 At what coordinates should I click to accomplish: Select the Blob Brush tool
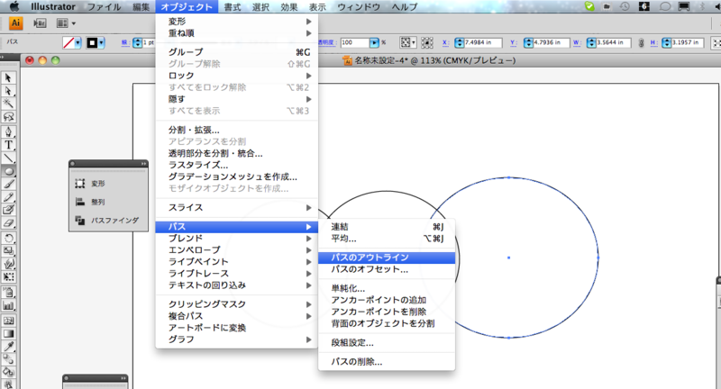click(x=8, y=210)
